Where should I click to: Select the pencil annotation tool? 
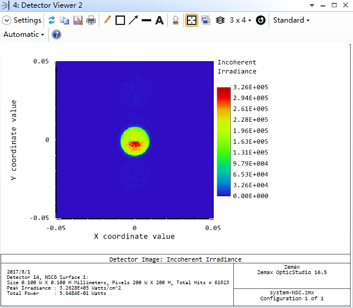tap(107, 20)
